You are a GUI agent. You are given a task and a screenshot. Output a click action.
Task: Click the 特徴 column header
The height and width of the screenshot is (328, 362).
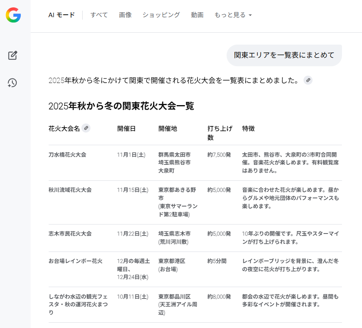pyautogui.click(x=248, y=128)
